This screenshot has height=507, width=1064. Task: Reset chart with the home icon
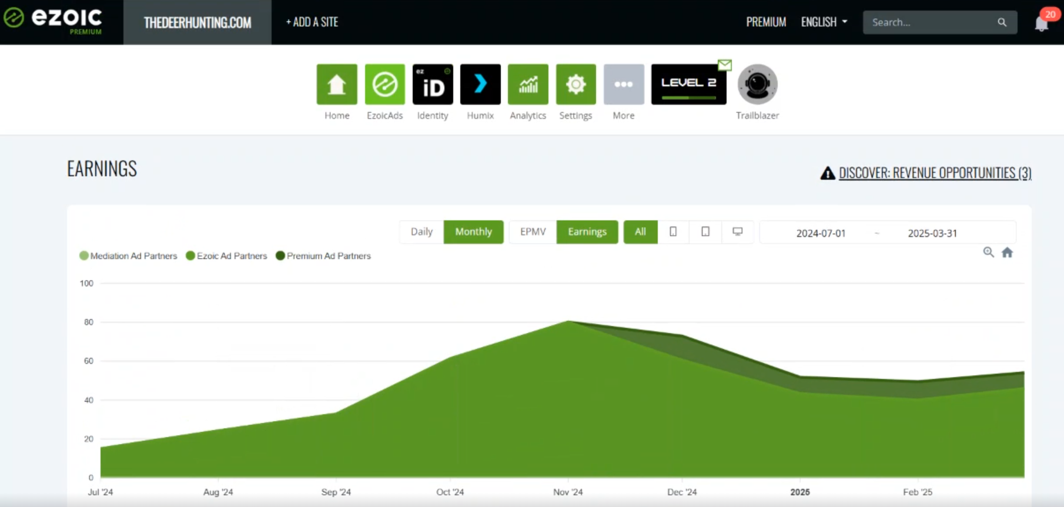(1008, 252)
